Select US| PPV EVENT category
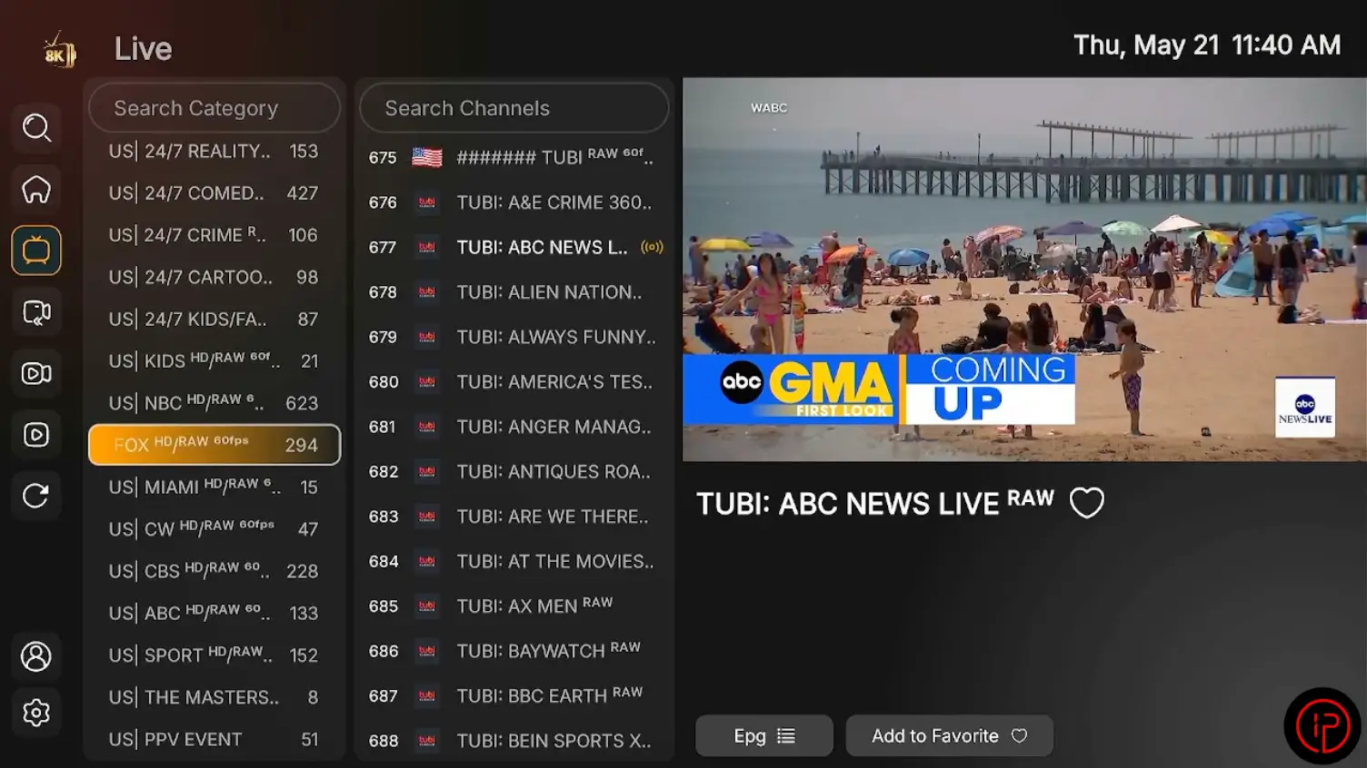1367x768 pixels. (x=215, y=740)
